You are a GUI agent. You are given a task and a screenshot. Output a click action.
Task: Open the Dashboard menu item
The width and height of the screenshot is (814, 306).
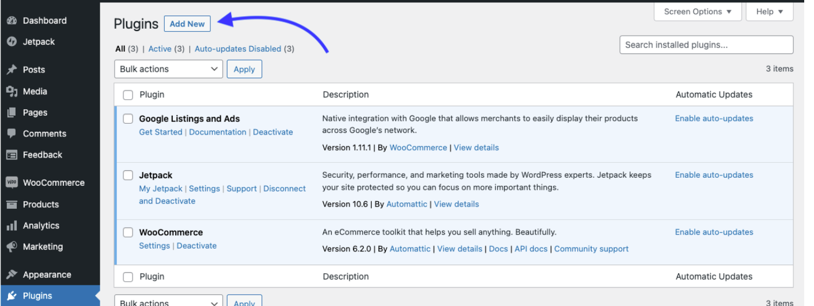[44, 21]
